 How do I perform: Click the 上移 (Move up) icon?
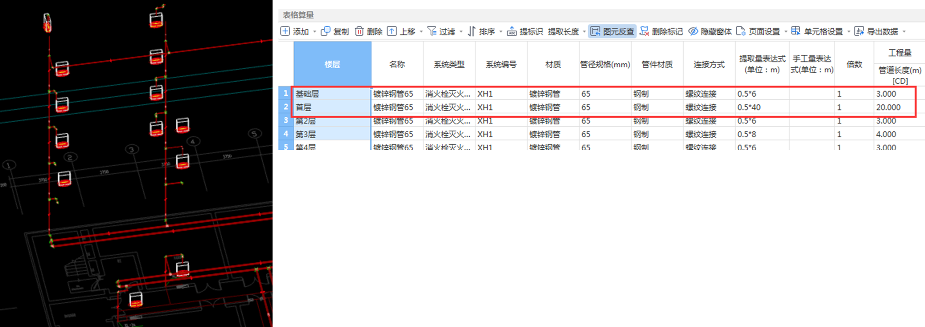click(x=392, y=31)
